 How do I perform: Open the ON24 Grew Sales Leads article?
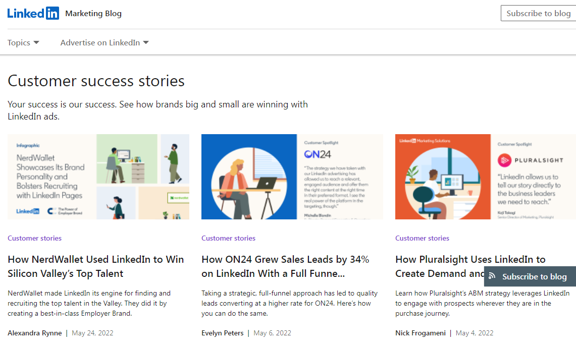[285, 266]
